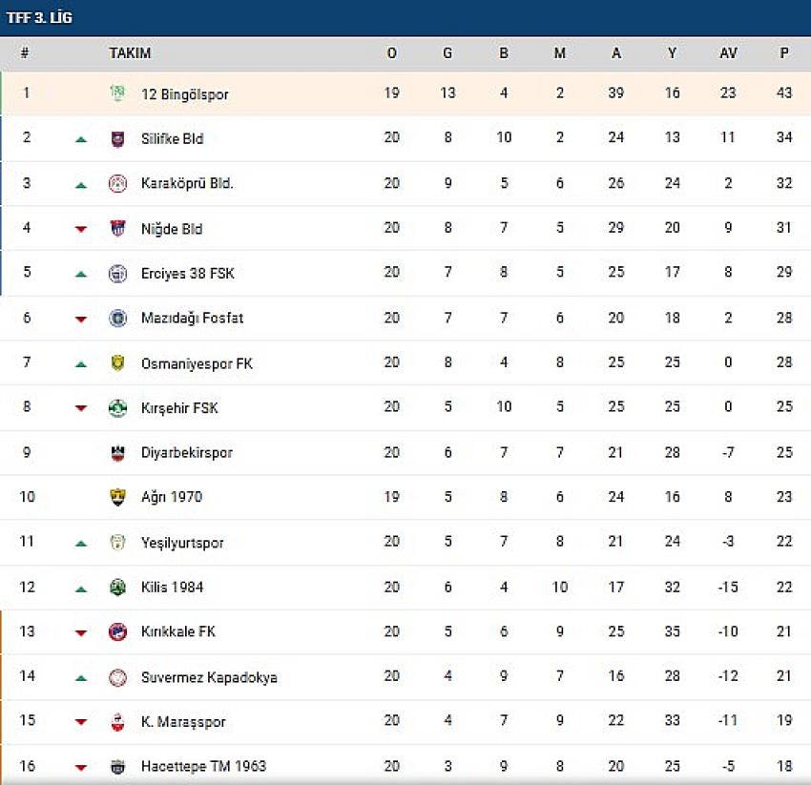This screenshot has height=785, width=811.
Task: Click the Osmaniyespor FK yellow crest
Action: pos(117,363)
